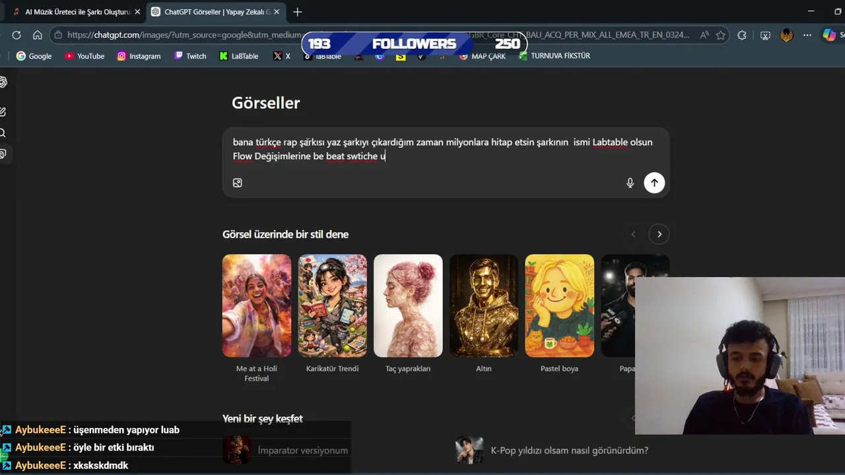Viewport: 845px width, 475px height.
Task: Open a new browser tab
Action: (298, 12)
